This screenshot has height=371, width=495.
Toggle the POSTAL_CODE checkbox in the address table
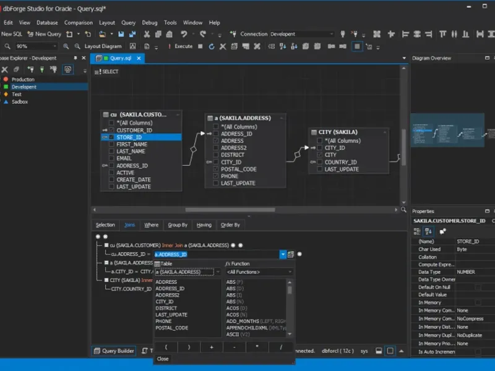click(215, 169)
